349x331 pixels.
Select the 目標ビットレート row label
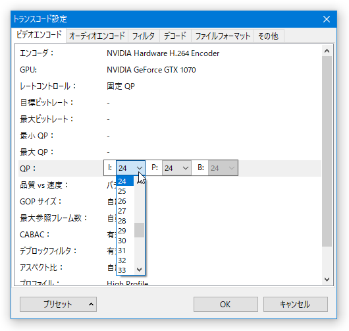[47, 103]
